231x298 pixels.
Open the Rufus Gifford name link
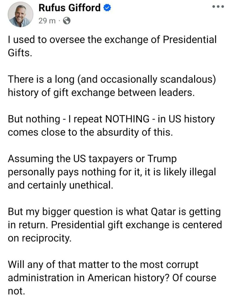69,8
